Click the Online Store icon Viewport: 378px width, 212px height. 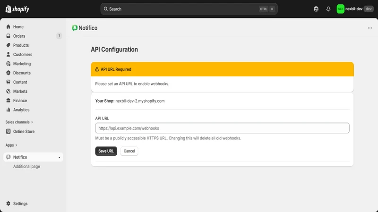9,131
